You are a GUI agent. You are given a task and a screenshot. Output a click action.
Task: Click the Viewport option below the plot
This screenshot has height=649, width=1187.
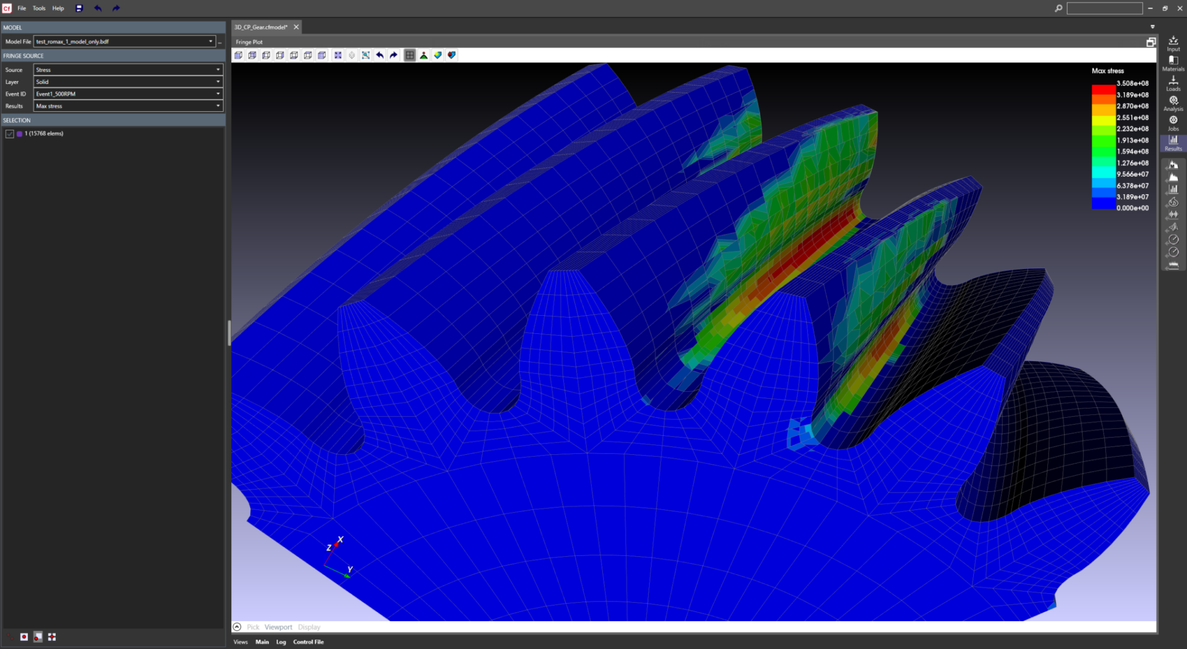coord(278,627)
